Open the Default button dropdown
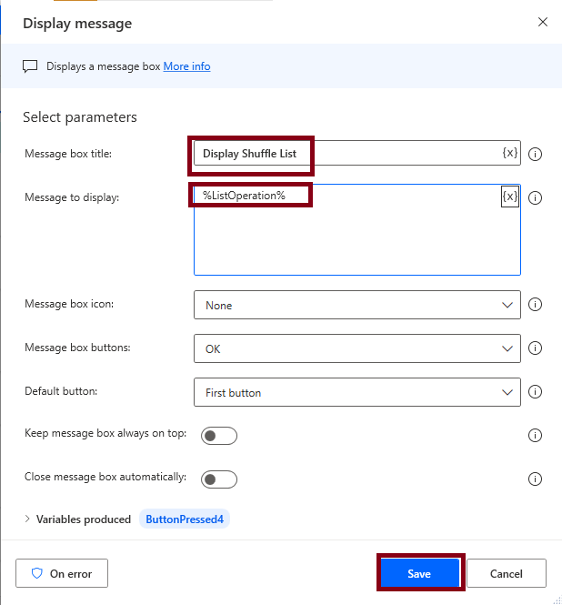The width and height of the screenshot is (562, 605). [x=356, y=392]
